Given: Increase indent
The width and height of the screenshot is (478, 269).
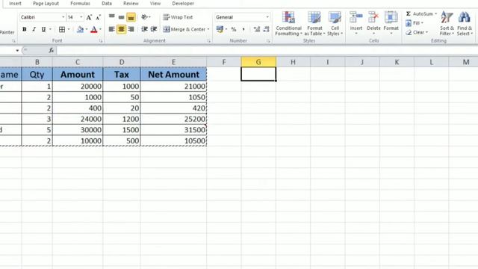Looking at the screenshot, I should tap(154, 29).
